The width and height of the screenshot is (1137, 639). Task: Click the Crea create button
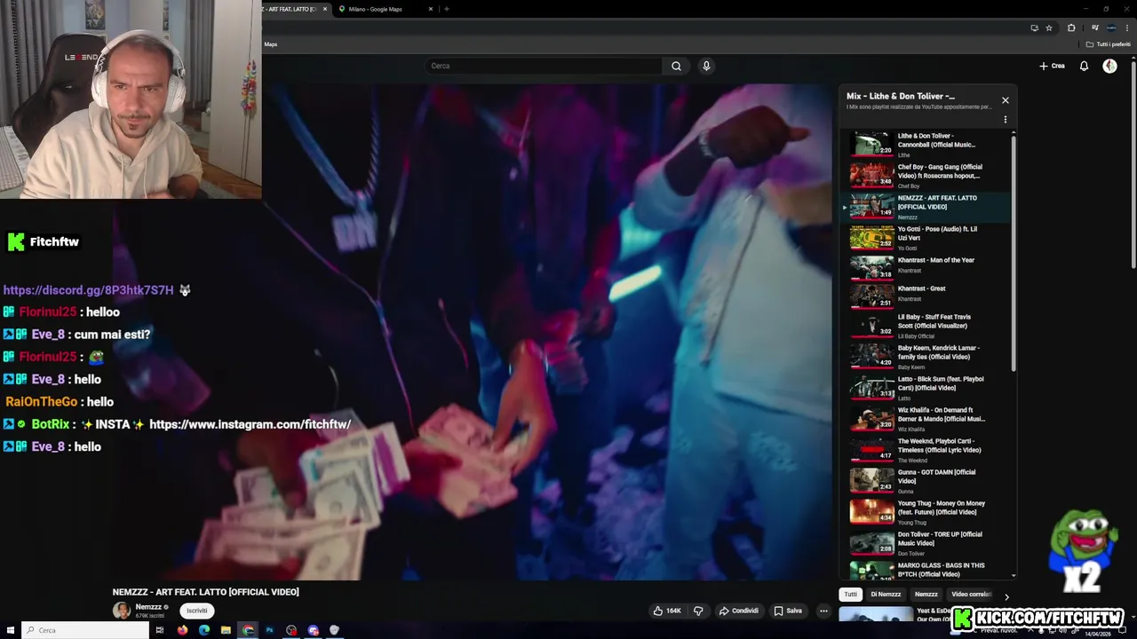click(x=1052, y=66)
